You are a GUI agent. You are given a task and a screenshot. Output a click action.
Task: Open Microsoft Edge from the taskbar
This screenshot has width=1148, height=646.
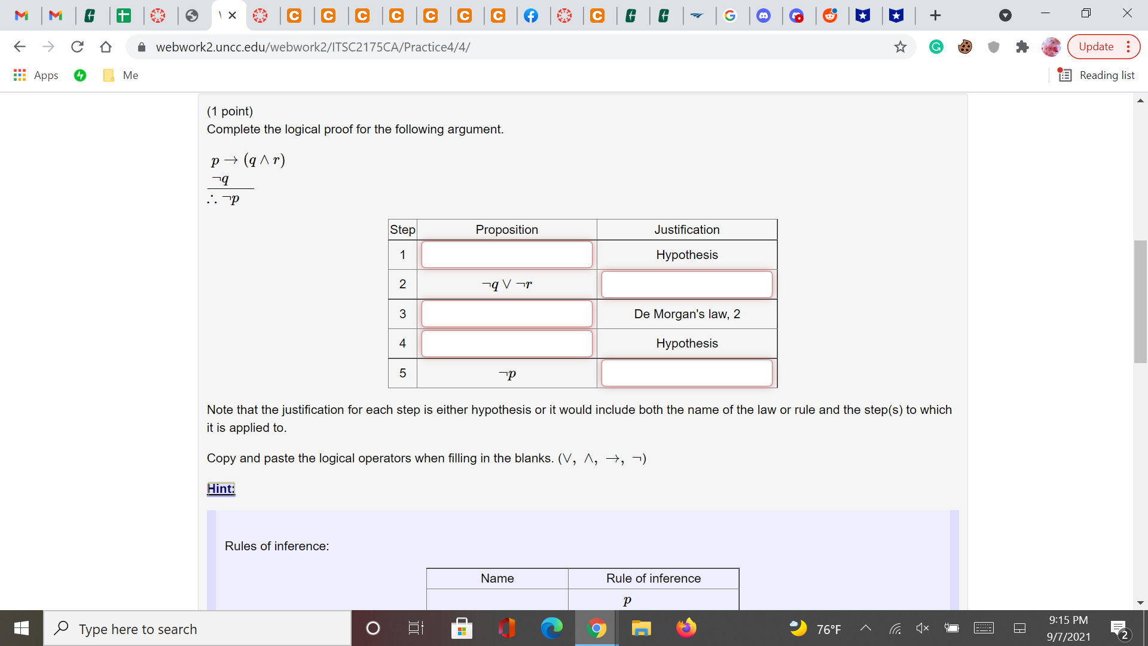coord(552,628)
